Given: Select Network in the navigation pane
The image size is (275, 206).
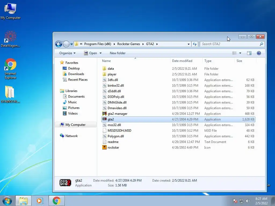Looking at the screenshot, I should pyautogui.click(x=69, y=136).
